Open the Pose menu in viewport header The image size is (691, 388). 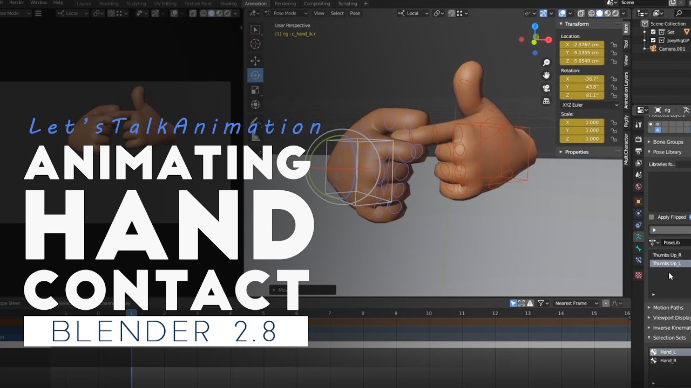(355, 13)
